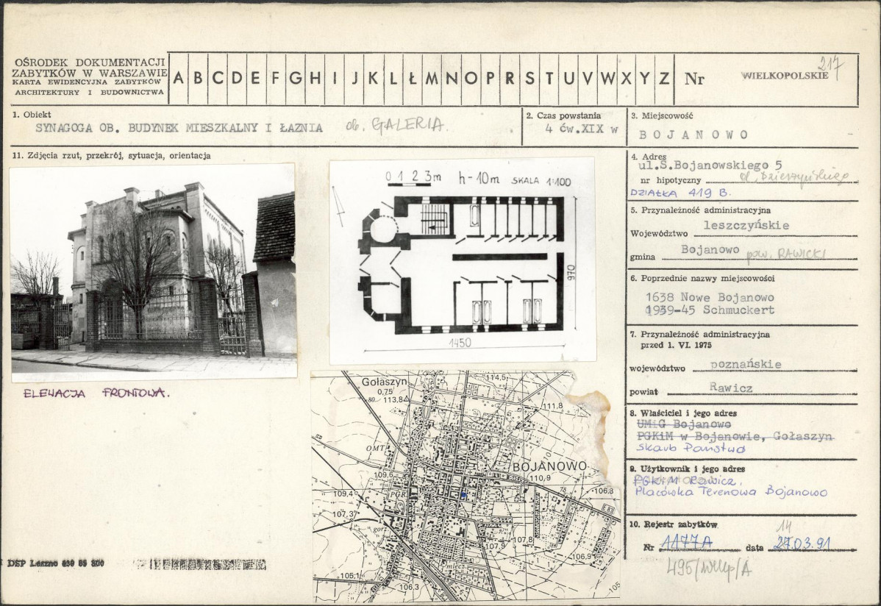The width and height of the screenshot is (881, 606).
Task: Click the staircase symbol in floor plan
Action: tap(434, 218)
